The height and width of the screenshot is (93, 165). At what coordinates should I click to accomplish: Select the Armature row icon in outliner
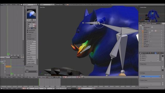(x=143, y=31)
